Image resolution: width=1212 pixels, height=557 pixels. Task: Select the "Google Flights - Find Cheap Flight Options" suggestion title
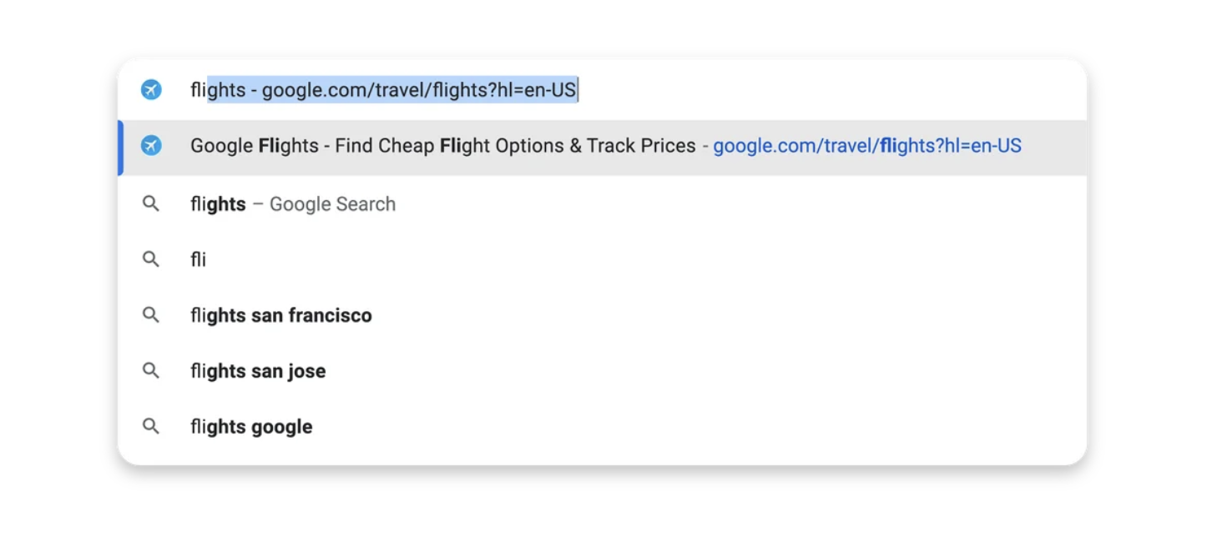coord(442,146)
